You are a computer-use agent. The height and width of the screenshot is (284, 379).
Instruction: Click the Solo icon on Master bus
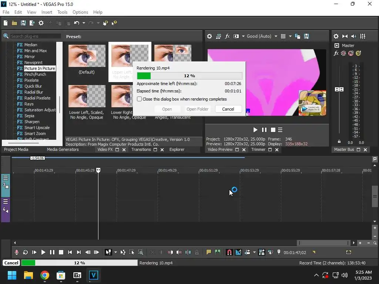pyautogui.click(x=358, y=53)
